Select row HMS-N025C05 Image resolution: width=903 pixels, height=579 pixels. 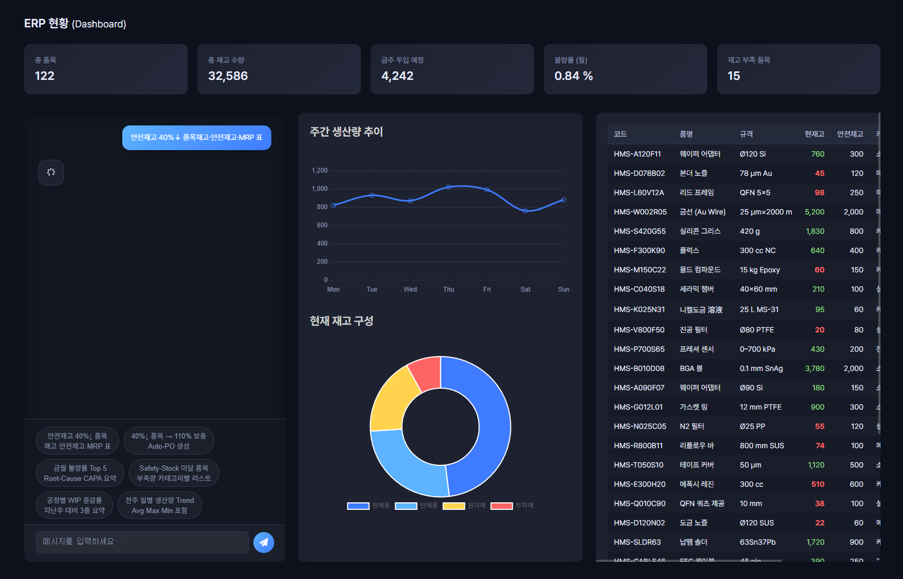tap(743, 426)
